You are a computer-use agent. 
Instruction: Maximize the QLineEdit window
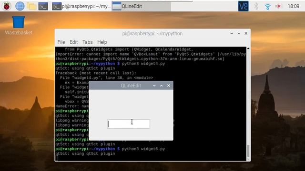(162, 85)
